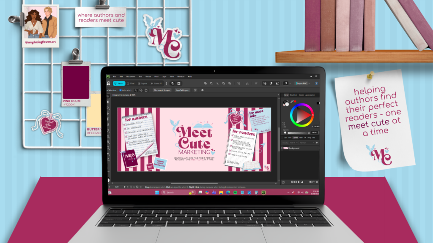Switch to the Pixel studio
Viewport: 433px width, 243px height.
[131, 84]
